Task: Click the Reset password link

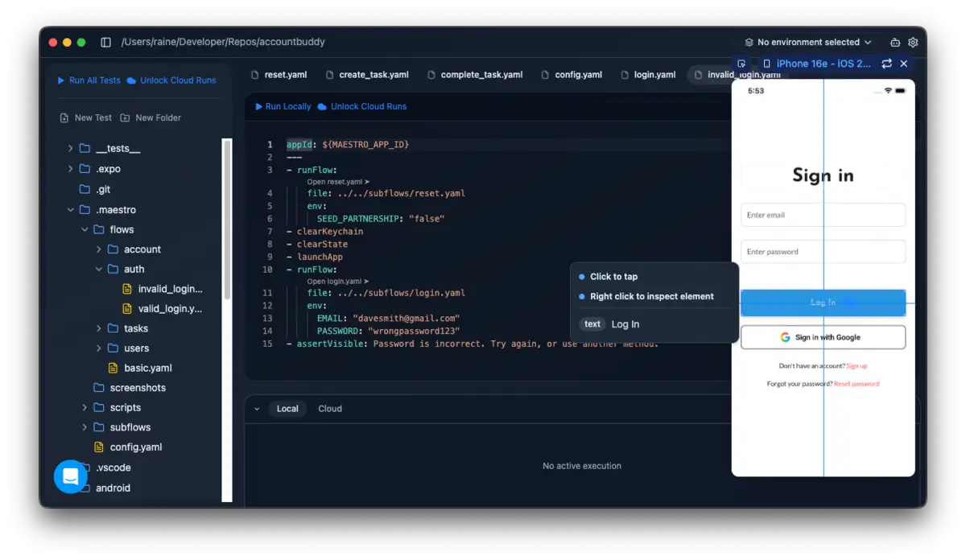Action: coord(857,384)
